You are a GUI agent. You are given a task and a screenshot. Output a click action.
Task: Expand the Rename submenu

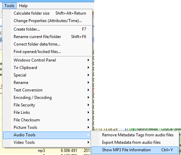(x=47, y=83)
